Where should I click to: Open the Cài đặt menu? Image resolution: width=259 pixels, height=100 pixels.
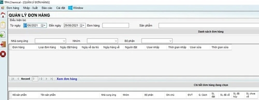tap(61, 8)
